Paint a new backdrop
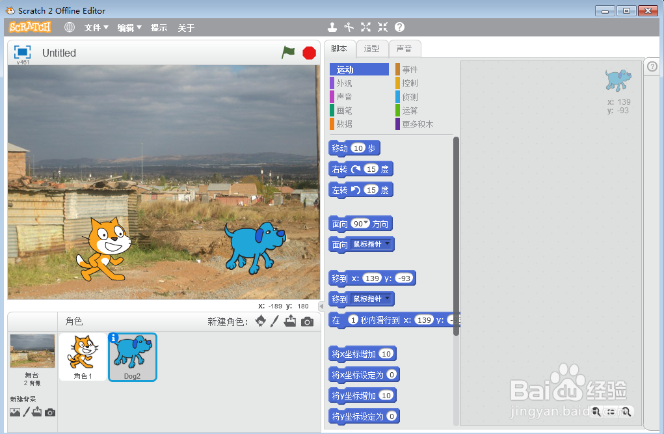Screen dimensions: 664x434 coord(26,411)
